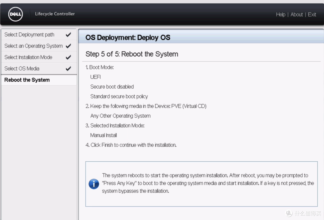Go to Select an Operating System step
Image resolution: width=324 pixels, height=220 pixels.
coord(33,46)
